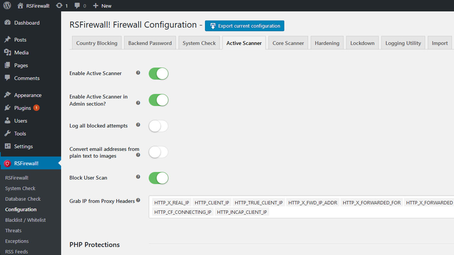Click help icon beside Log all blocked attempts

pyautogui.click(x=138, y=125)
